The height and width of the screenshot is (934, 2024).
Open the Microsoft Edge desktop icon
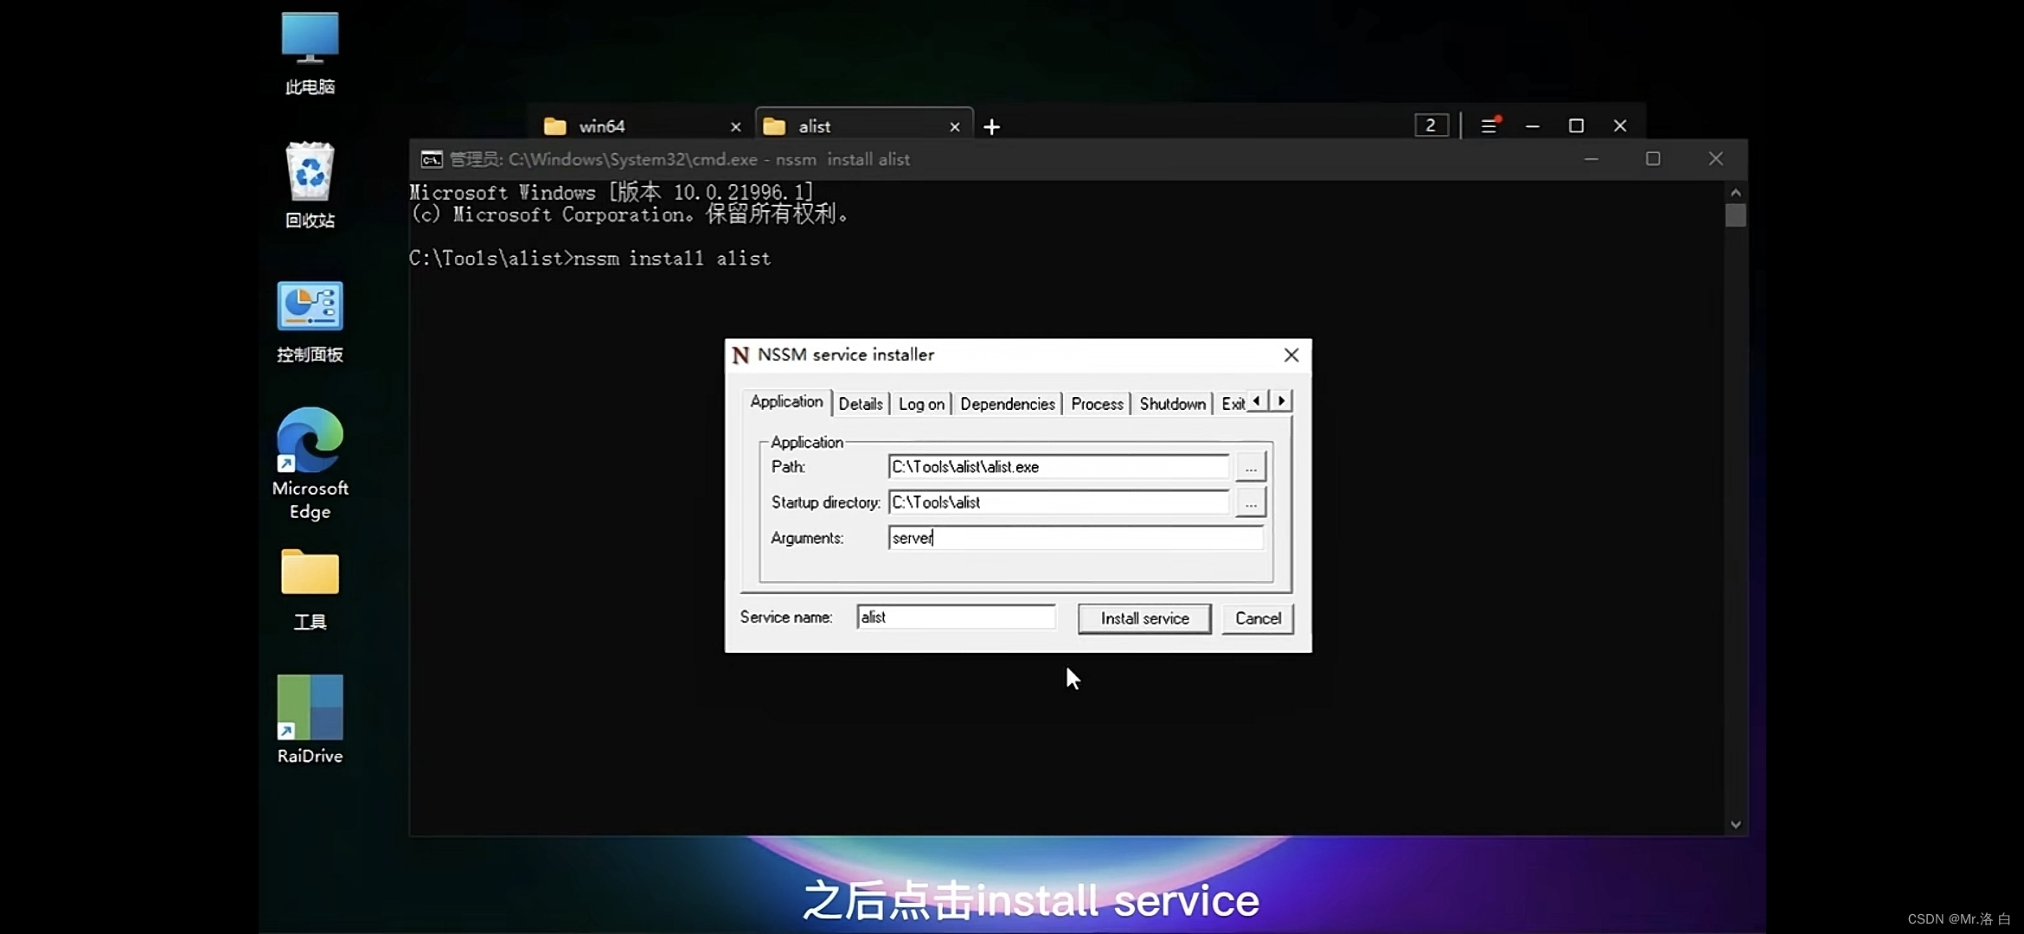310,440
